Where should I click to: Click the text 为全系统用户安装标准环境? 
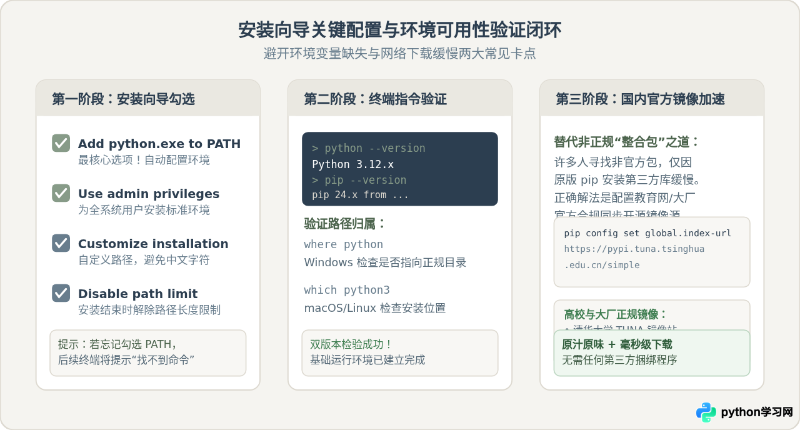[144, 210]
